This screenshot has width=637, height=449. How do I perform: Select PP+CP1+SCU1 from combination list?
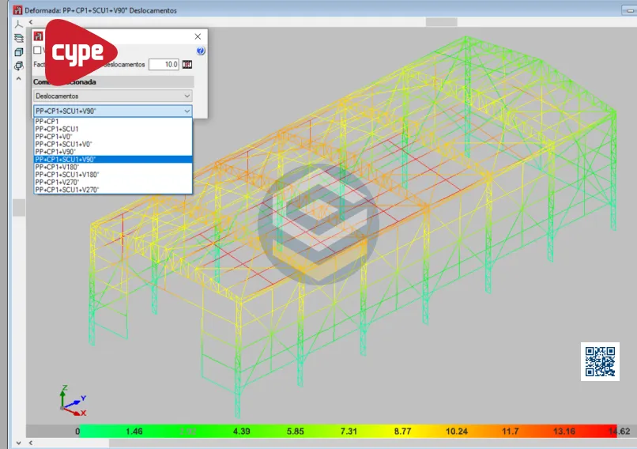[x=56, y=128]
